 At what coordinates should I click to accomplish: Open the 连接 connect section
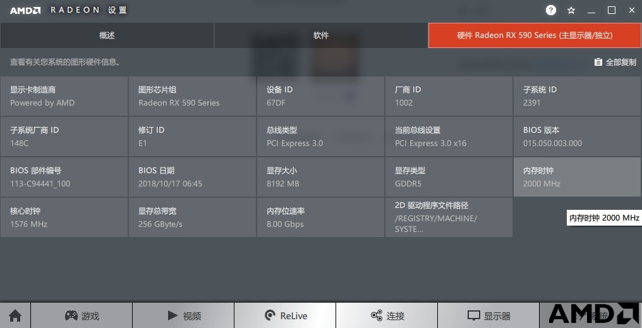tap(387, 316)
